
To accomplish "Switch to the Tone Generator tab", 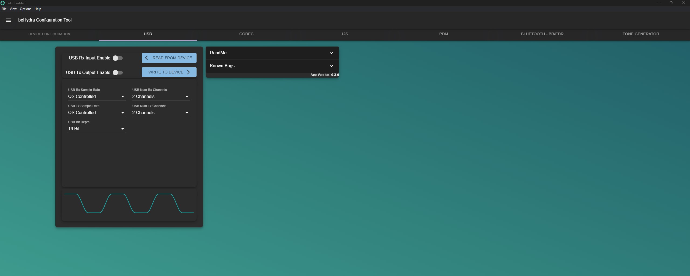I will tap(640, 34).
